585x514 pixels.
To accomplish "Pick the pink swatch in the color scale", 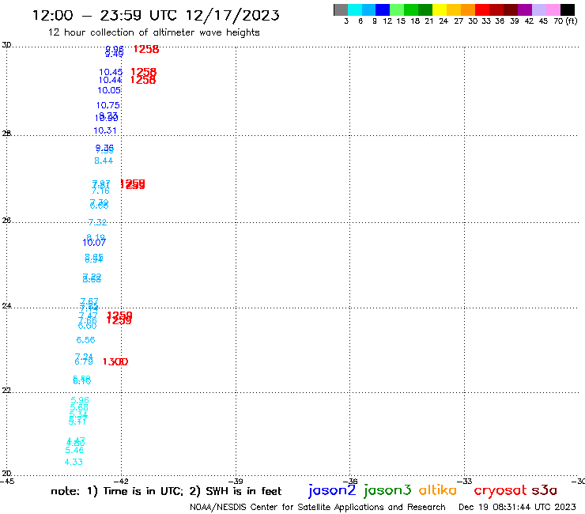I will (x=553, y=9).
